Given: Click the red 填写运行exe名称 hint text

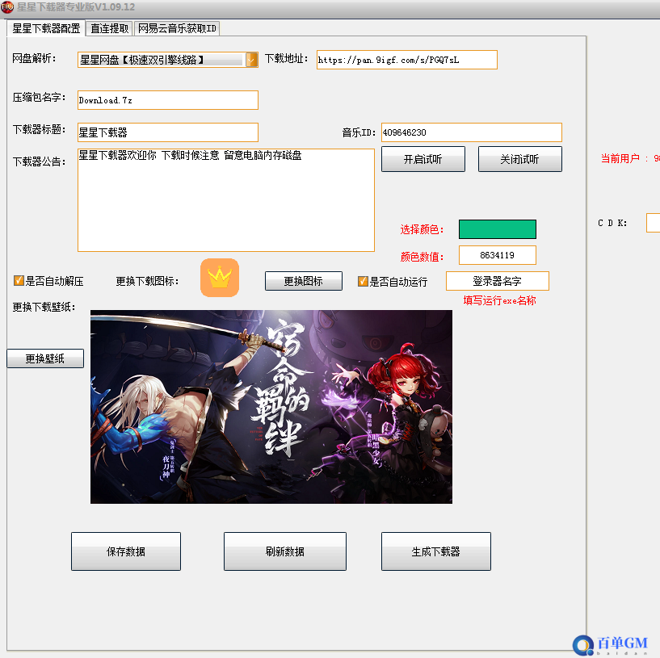Looking at the screenshot, I should pyautogui.click(x=499, y=300).
